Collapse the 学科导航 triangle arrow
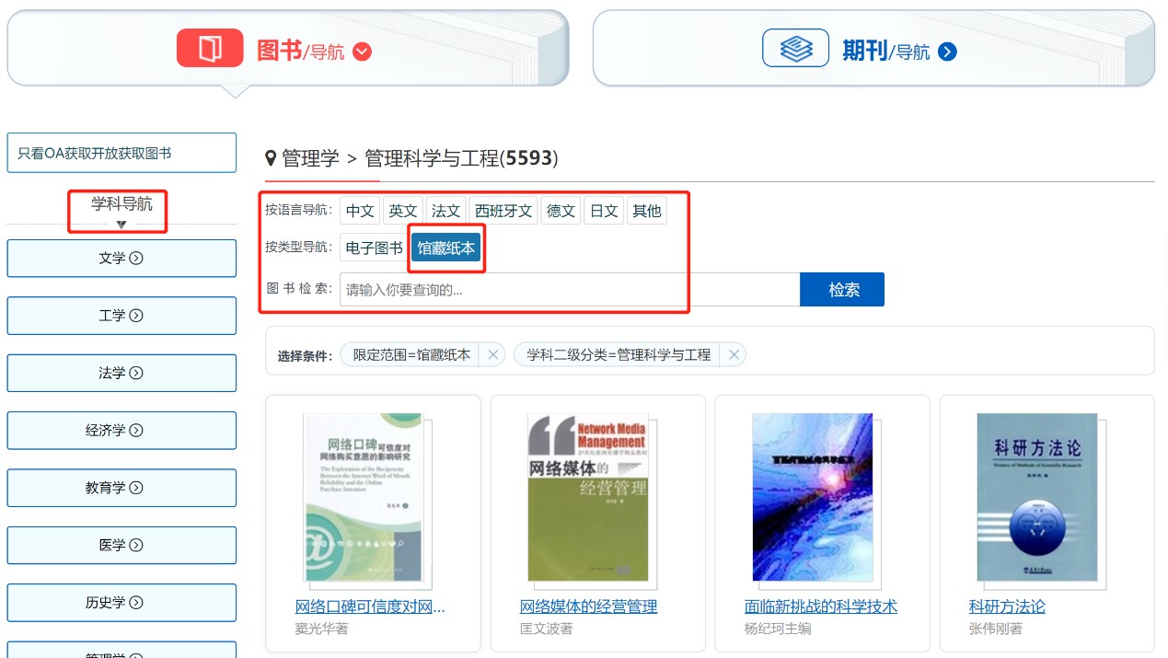 tap(121, 225)
